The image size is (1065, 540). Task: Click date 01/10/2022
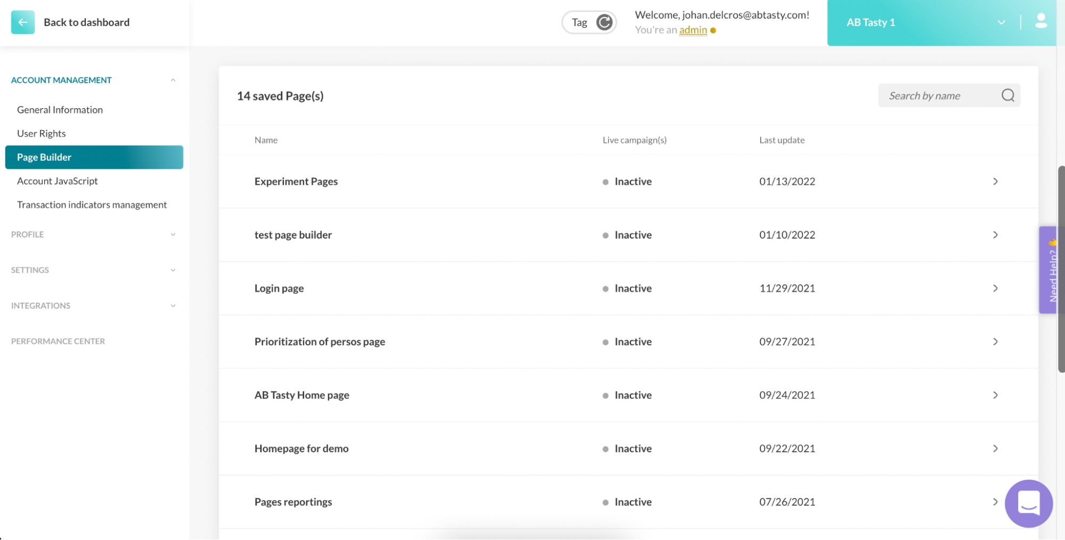coord(787,235)
